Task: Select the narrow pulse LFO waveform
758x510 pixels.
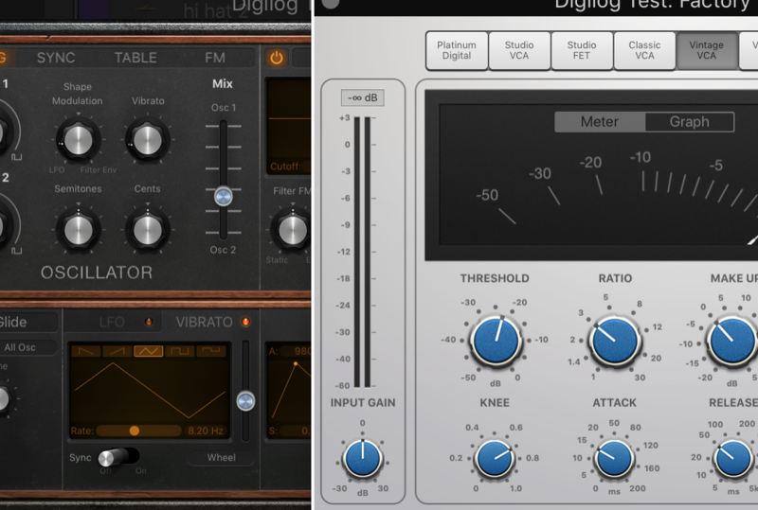Action: point(213,350)
